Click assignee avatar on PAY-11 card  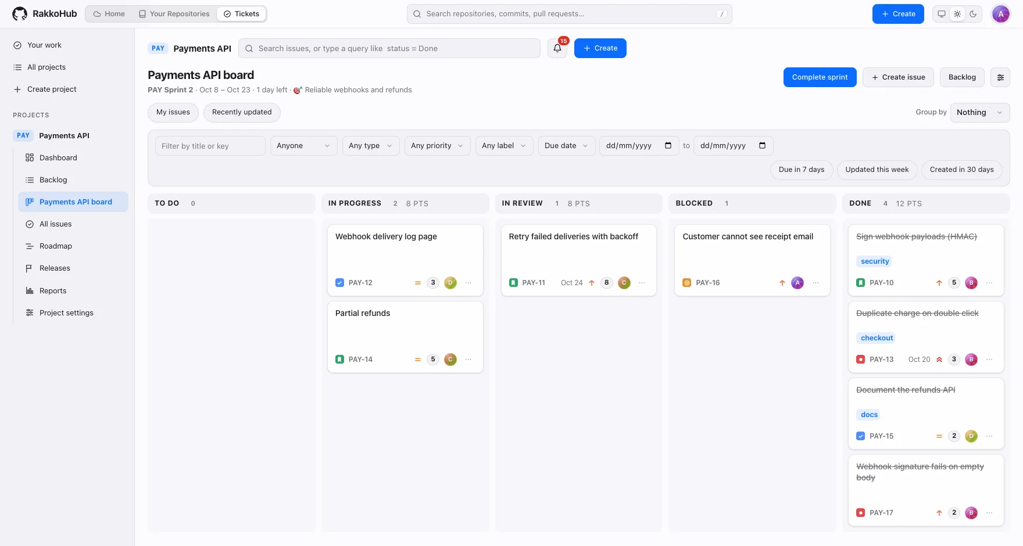click(x=624, y=283)
